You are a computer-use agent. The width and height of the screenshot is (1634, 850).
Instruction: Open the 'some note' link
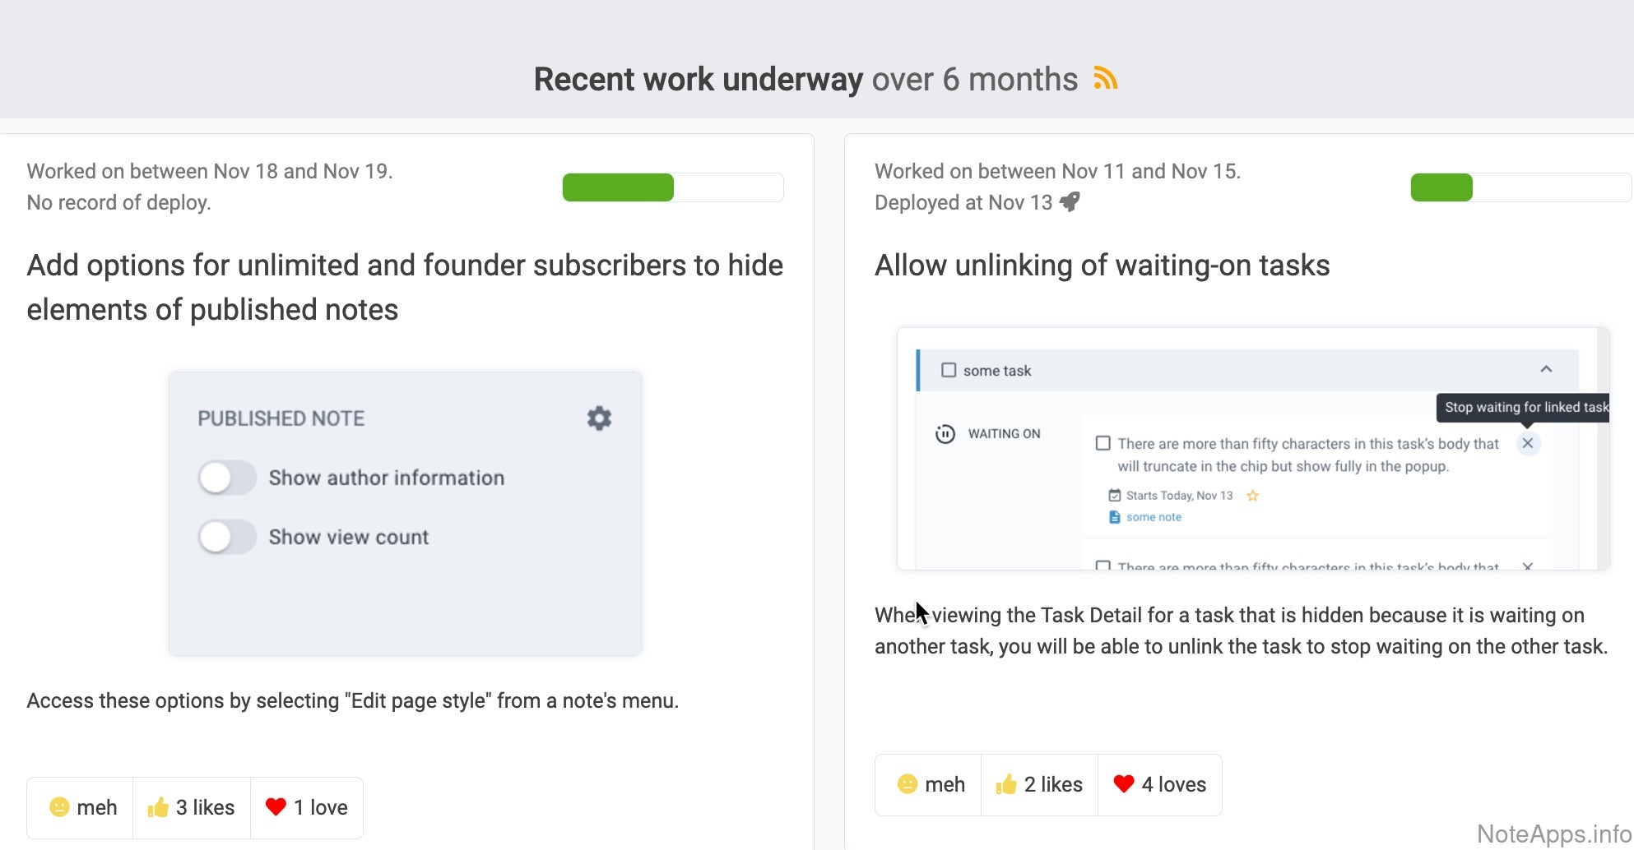[x=1154, y=517]
